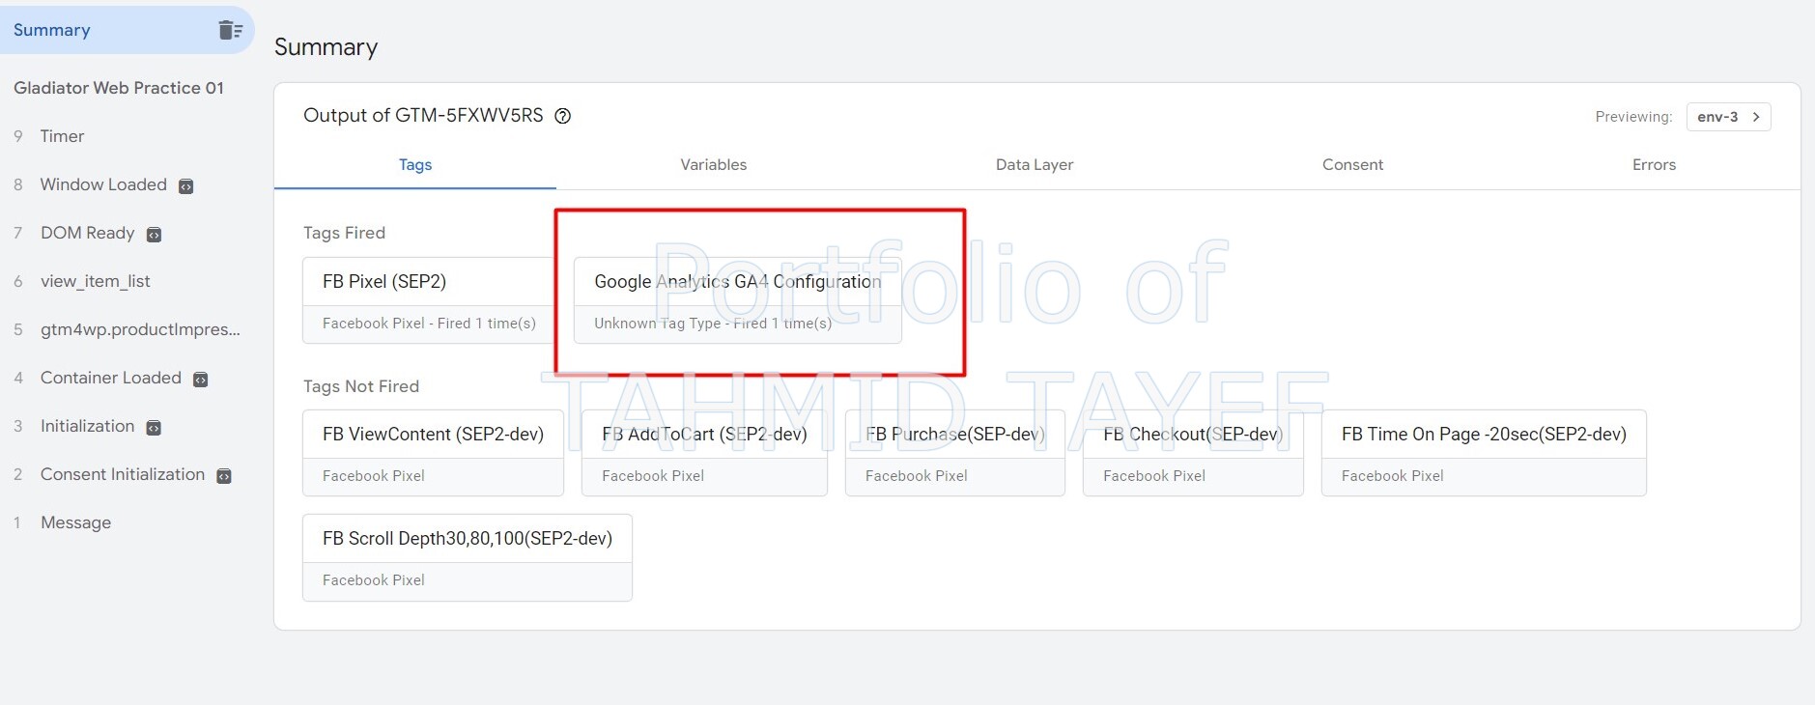Open the help icon beside GTM-5FXWV5RS
This screenshot has height=705, width=1815.
point(563,116)
